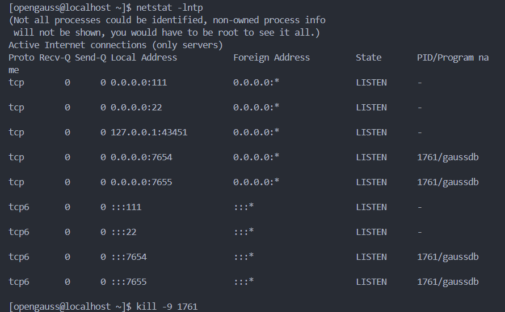Click the Active Internet connections line
This screenshot has width=505, height=312.
coord(116,45)
